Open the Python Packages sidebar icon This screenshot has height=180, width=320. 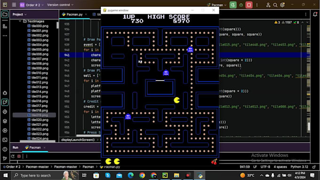(5, 112)
